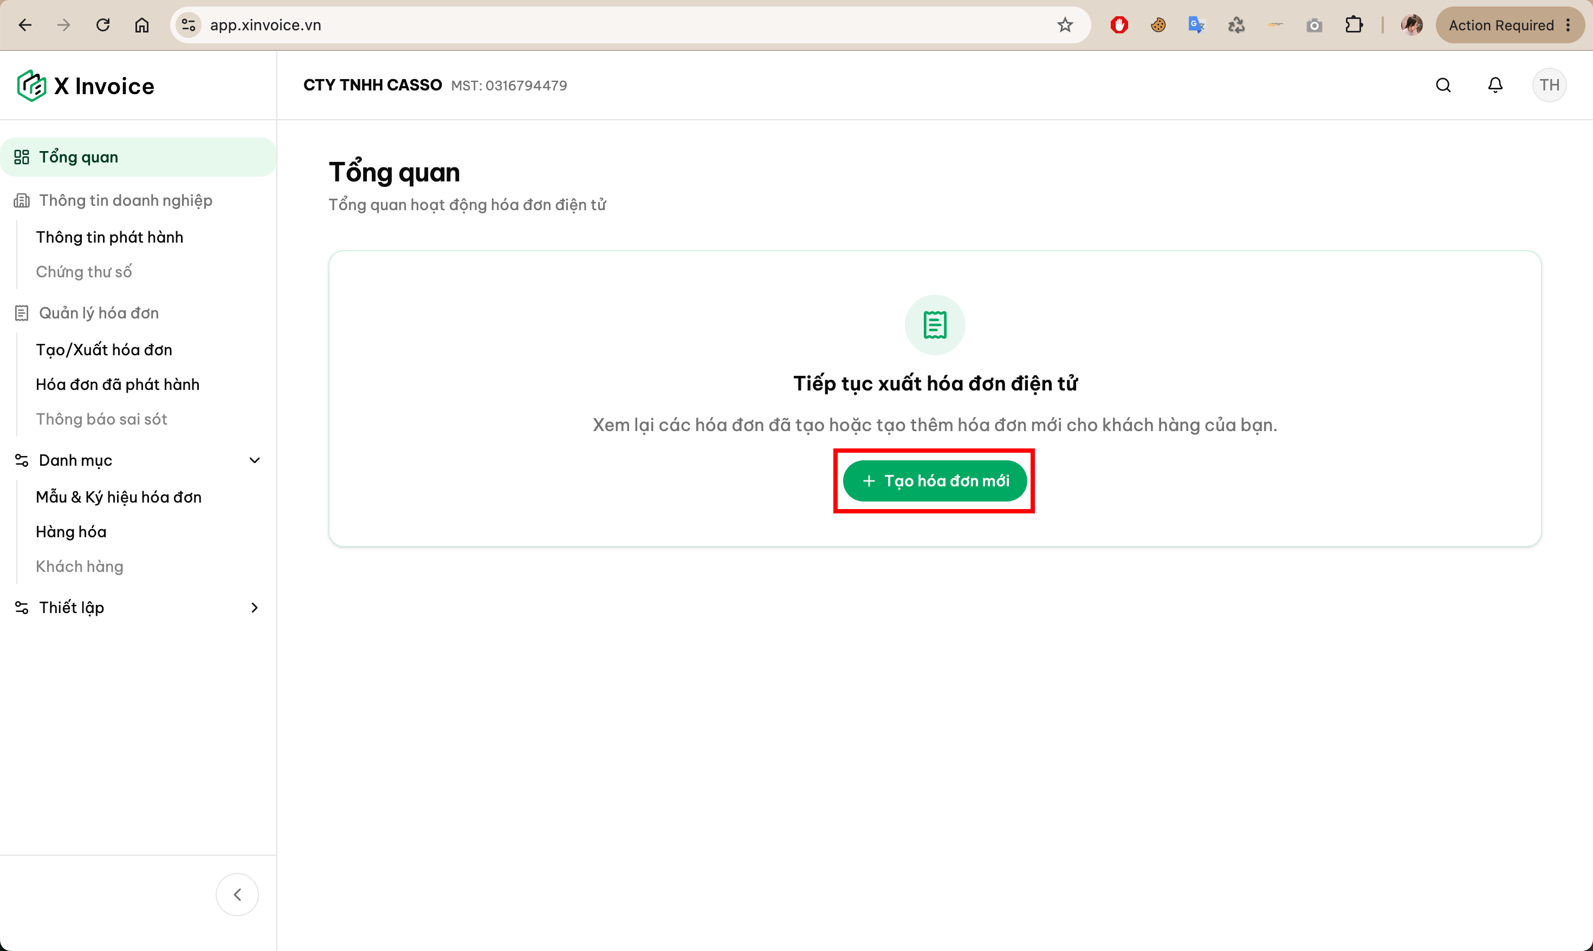Open the notifications bell
Image resolution: width=1593 pixels, height=951 pixels.
pyautogui.click(x=1495, y=85)
